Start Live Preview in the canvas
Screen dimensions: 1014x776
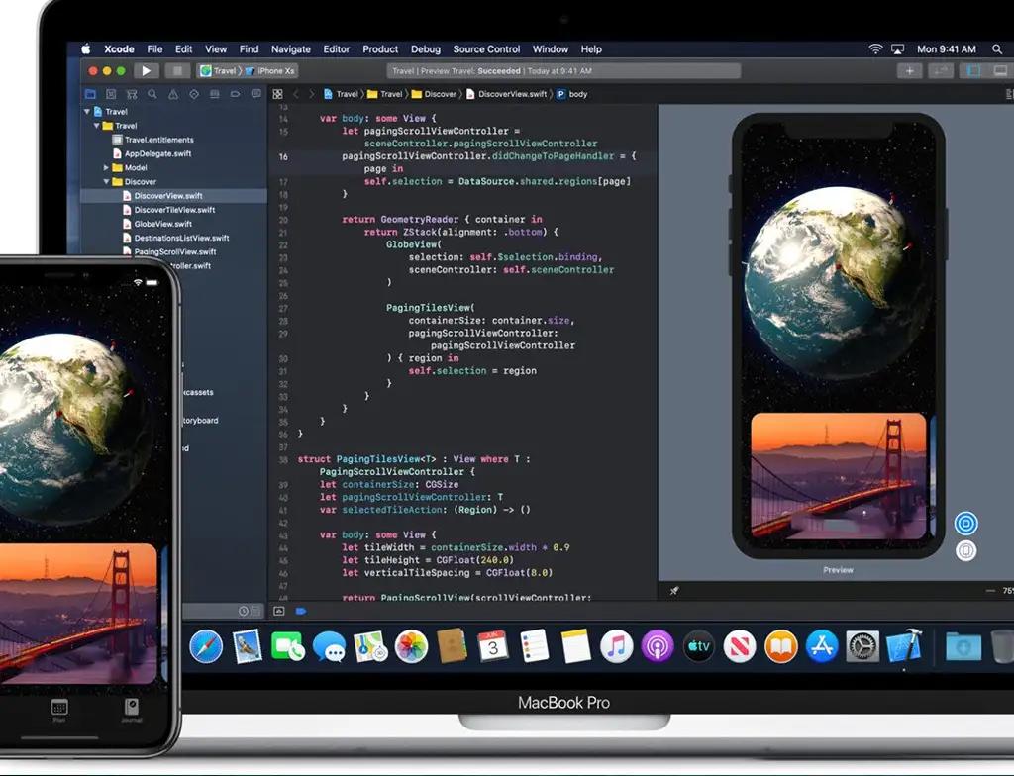(966, 524)
